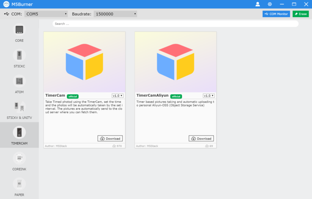Maximize the M5Burner window
Screen dimensions: 312x199
point(294,4)
